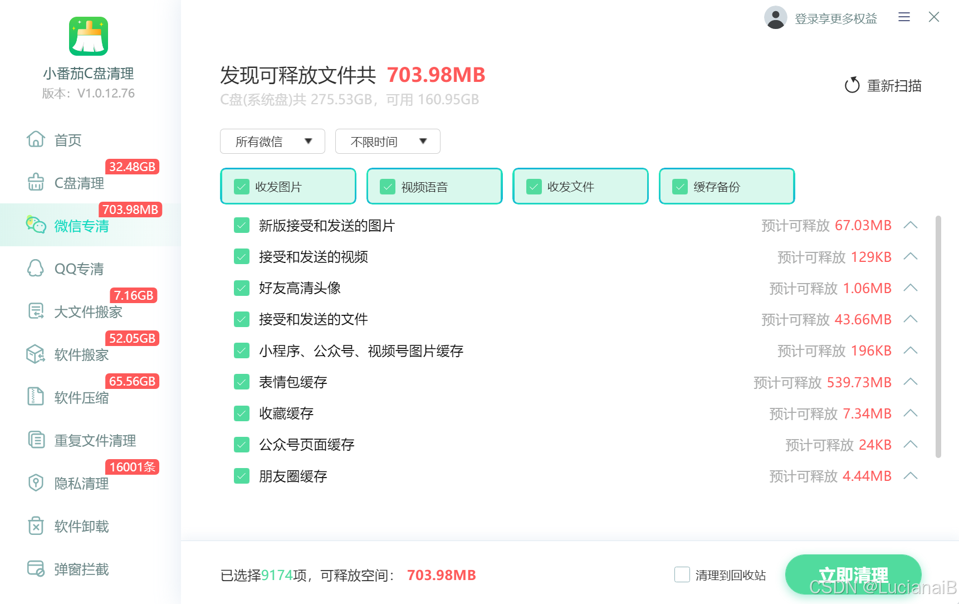Image resolution: width=959 pixels, height=604 pixels.
Task: Click the 版本：V1.0.12.76 version text
Action: pos(89,93)
